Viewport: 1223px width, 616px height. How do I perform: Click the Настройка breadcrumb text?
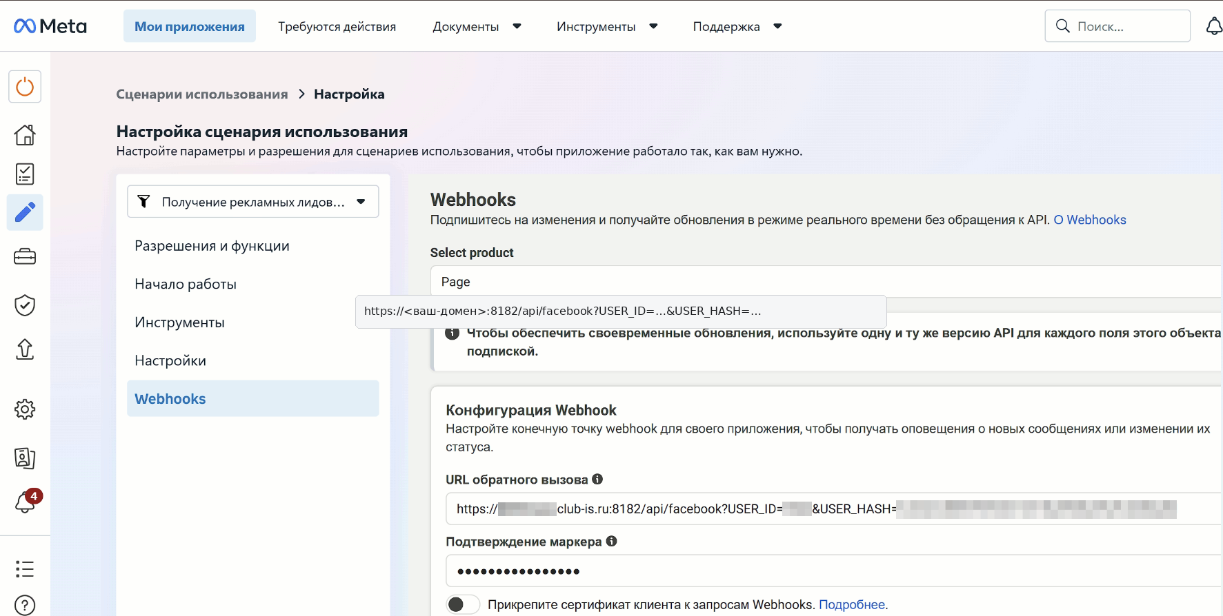point(349,94)
